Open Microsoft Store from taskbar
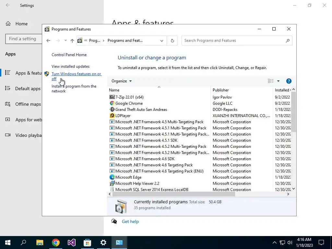The width and height of the screenshot is (332, 249). pos(87,243)
